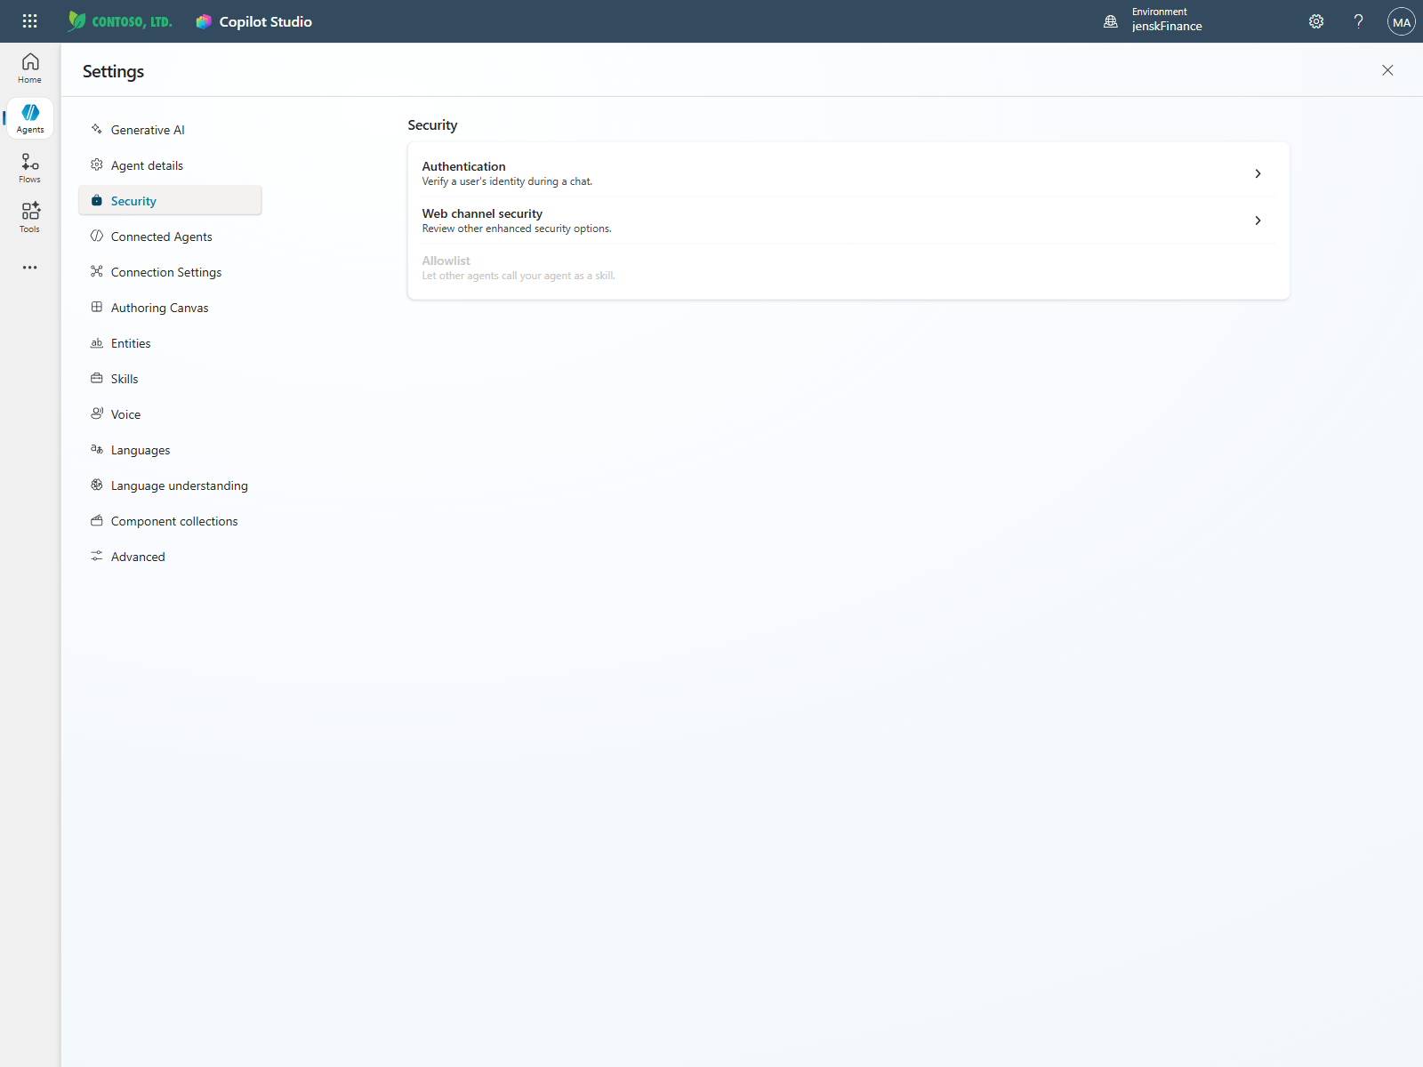
Task: Click the Languages translate icon
Action: point(97,450)
